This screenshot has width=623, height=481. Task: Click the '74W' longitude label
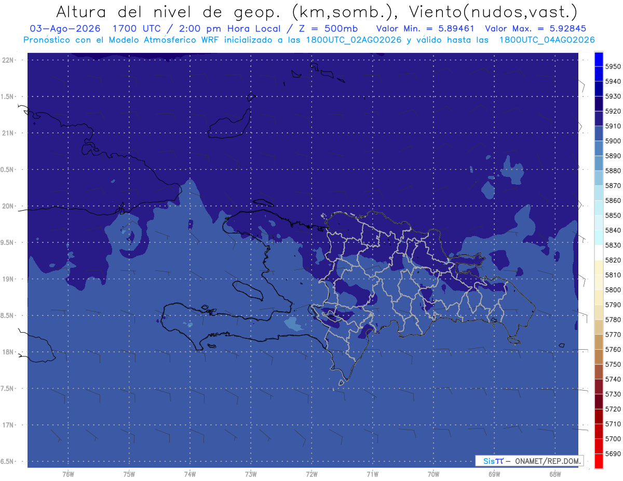pos(189,474)
